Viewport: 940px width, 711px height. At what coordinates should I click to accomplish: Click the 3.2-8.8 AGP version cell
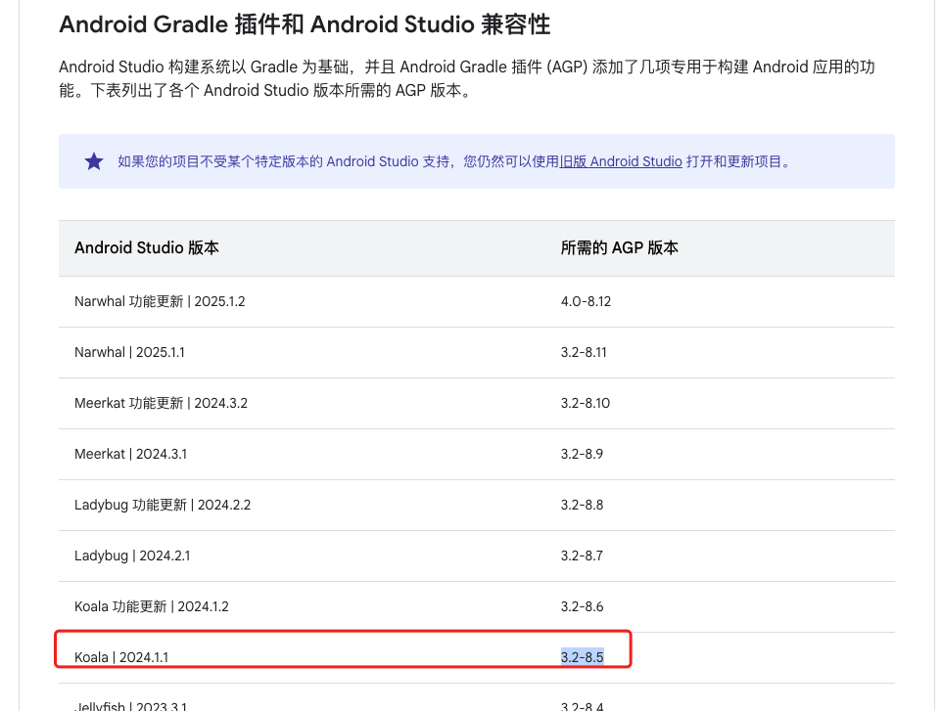coord(582,505)
